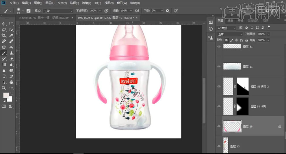Select the Zoom tool
Viewport: 286px width, 154px height.
[x=4, y=88]
